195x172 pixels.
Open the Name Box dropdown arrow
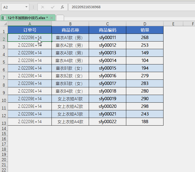27,7
